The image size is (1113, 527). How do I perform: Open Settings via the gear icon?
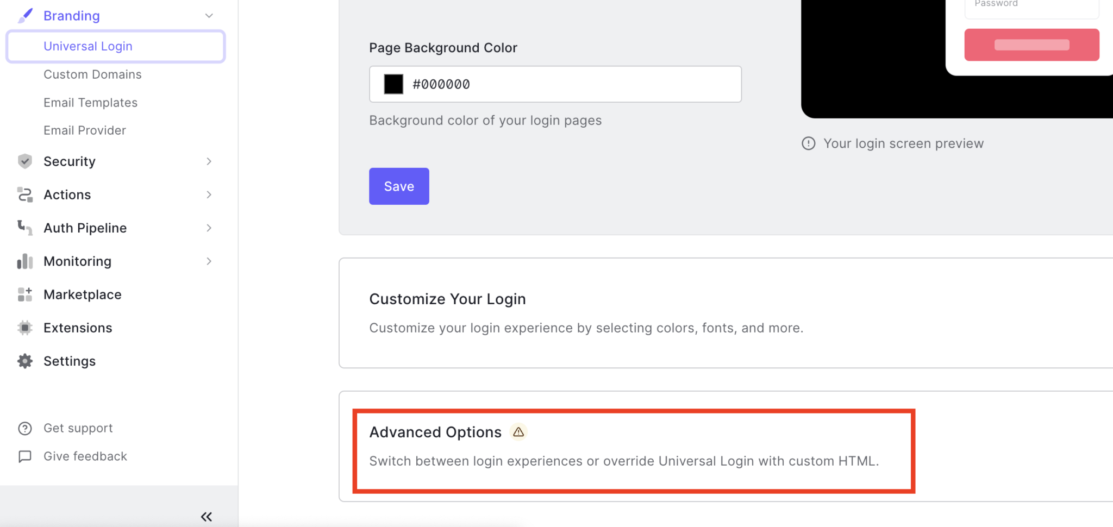(x=24, y=361)
